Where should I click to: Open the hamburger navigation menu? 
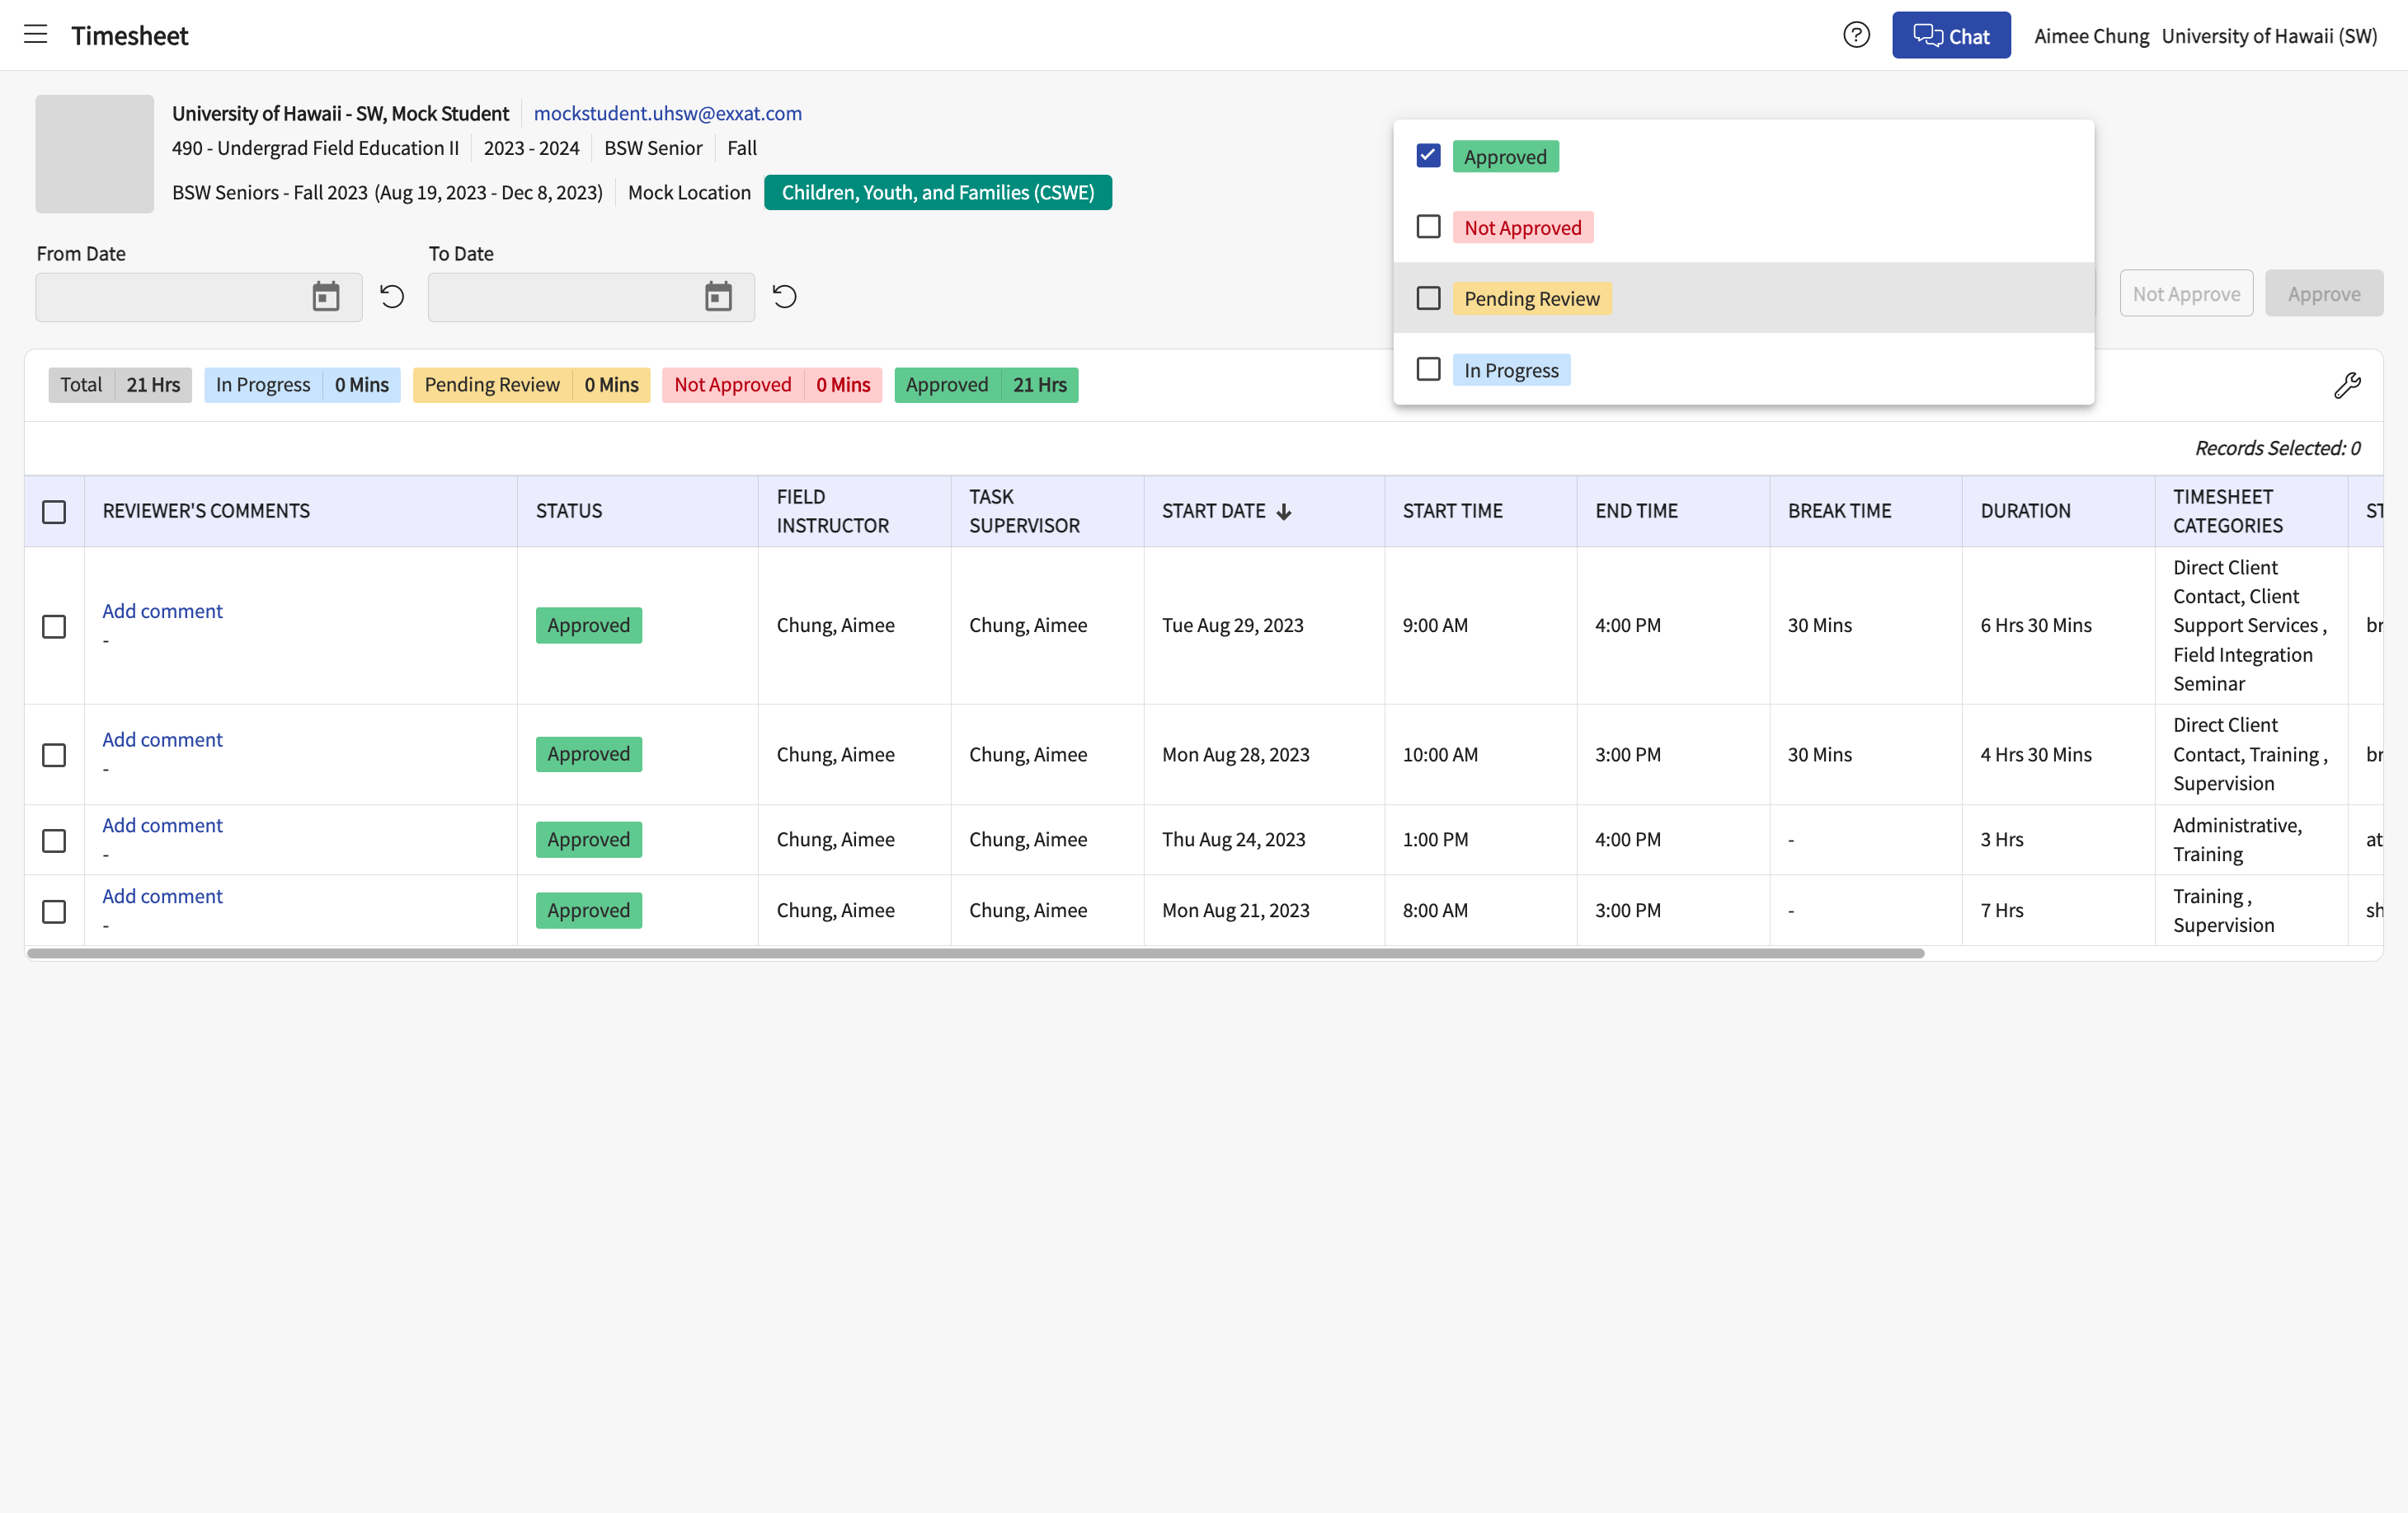[36, 35]
